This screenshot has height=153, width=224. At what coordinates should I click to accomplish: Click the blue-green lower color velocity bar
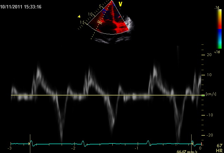(x=219, y=39)
